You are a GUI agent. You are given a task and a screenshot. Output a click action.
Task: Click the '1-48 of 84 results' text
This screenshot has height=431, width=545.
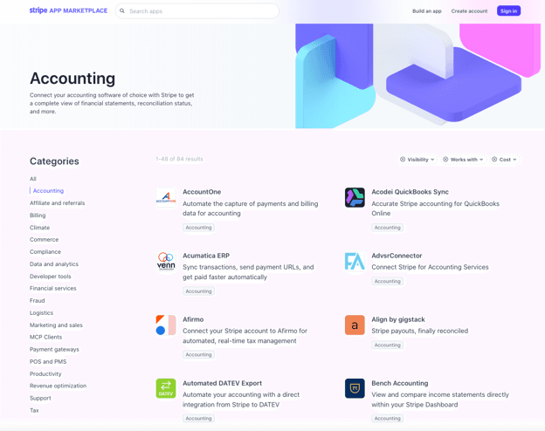[x=179, y=159]
